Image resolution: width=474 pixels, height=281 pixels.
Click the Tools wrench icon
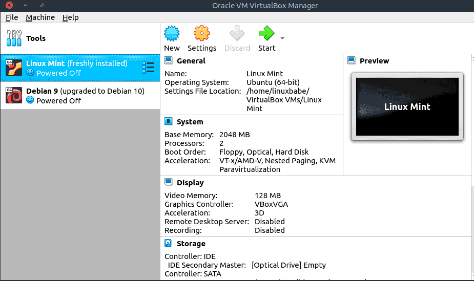[x=13, y=38]
